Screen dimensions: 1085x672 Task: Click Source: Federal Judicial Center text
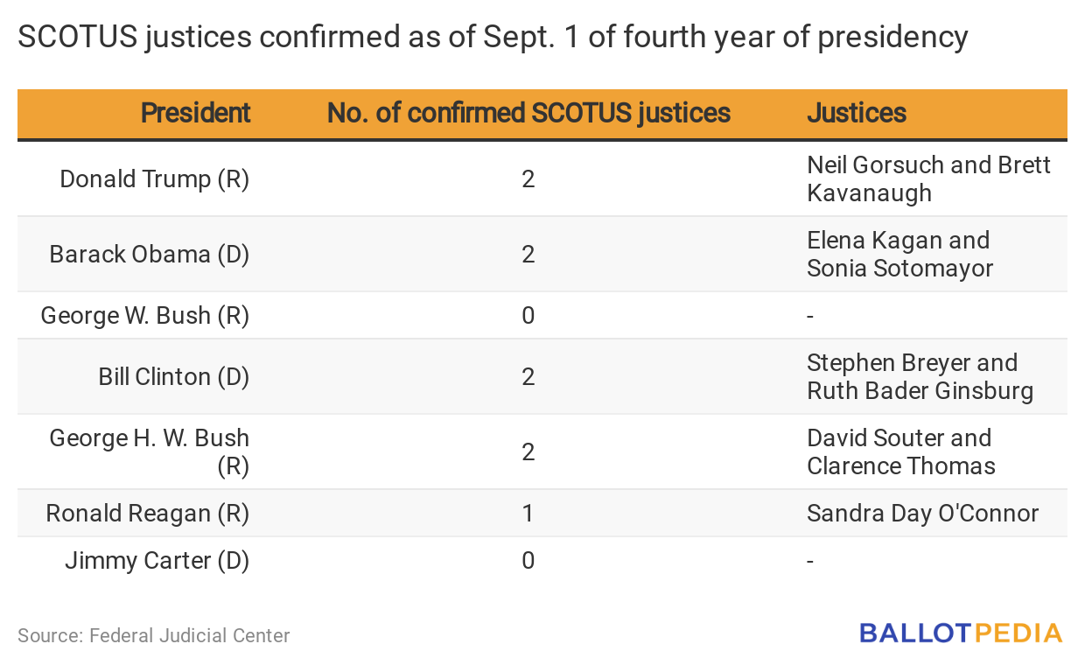pyautogui.click(x=153, y=635)
